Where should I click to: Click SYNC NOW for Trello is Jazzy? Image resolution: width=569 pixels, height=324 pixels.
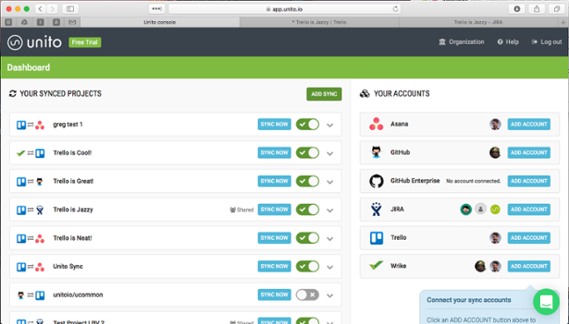(x=274, y=210)
